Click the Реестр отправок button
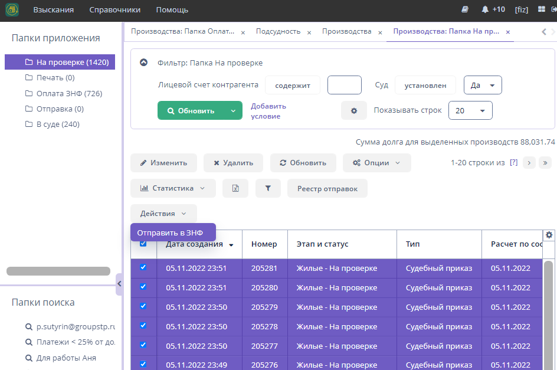This screenshot has height=370, width=557. tap(327, 188)
